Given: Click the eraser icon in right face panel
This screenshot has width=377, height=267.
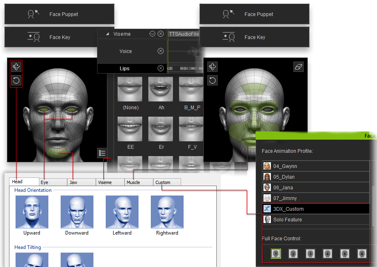Looking at the screenshot, I should [x=298, y=67].
